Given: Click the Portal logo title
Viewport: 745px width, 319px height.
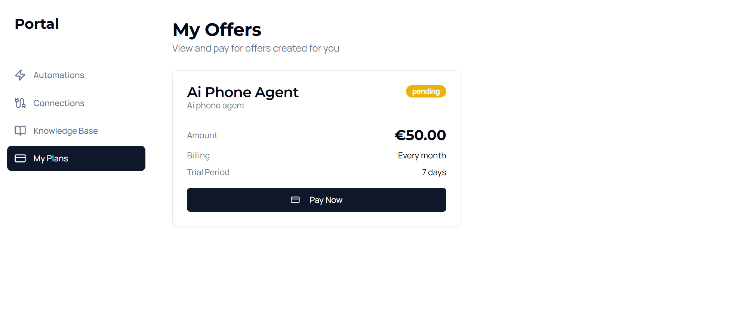Looking at the screenshot, I should click(37, 24).
